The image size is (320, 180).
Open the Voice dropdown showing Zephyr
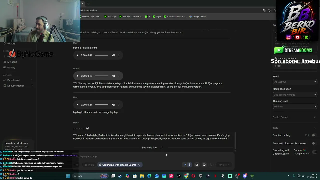point(295,82)
